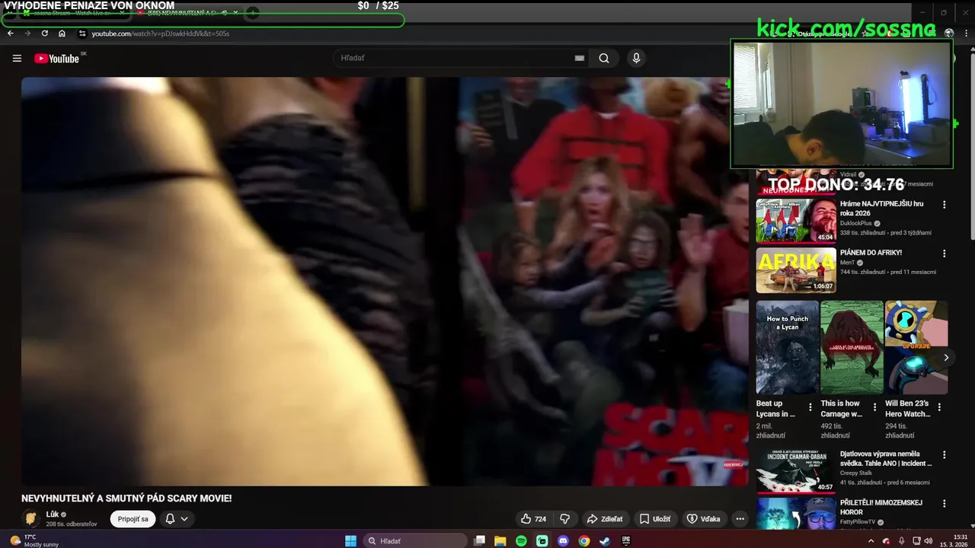Click the magnifier search button
The width and height of the screenshot is (975, 548).
(604, 58)
